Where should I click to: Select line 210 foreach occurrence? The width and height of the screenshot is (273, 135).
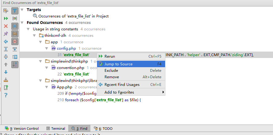(x=99, y=100)
